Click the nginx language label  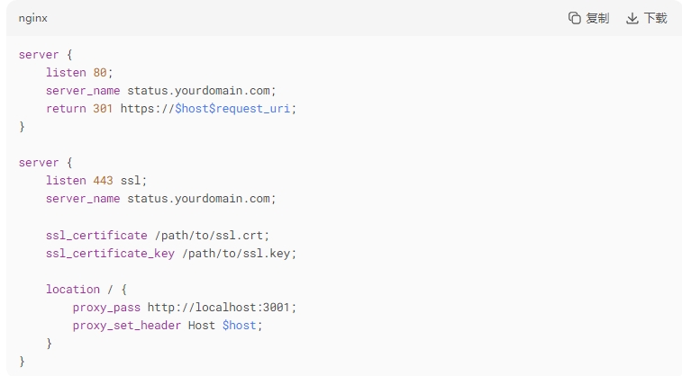coord(33,18)
